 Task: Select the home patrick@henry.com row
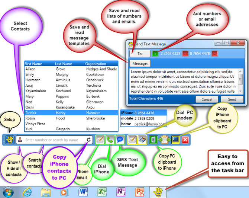point(143,124)
